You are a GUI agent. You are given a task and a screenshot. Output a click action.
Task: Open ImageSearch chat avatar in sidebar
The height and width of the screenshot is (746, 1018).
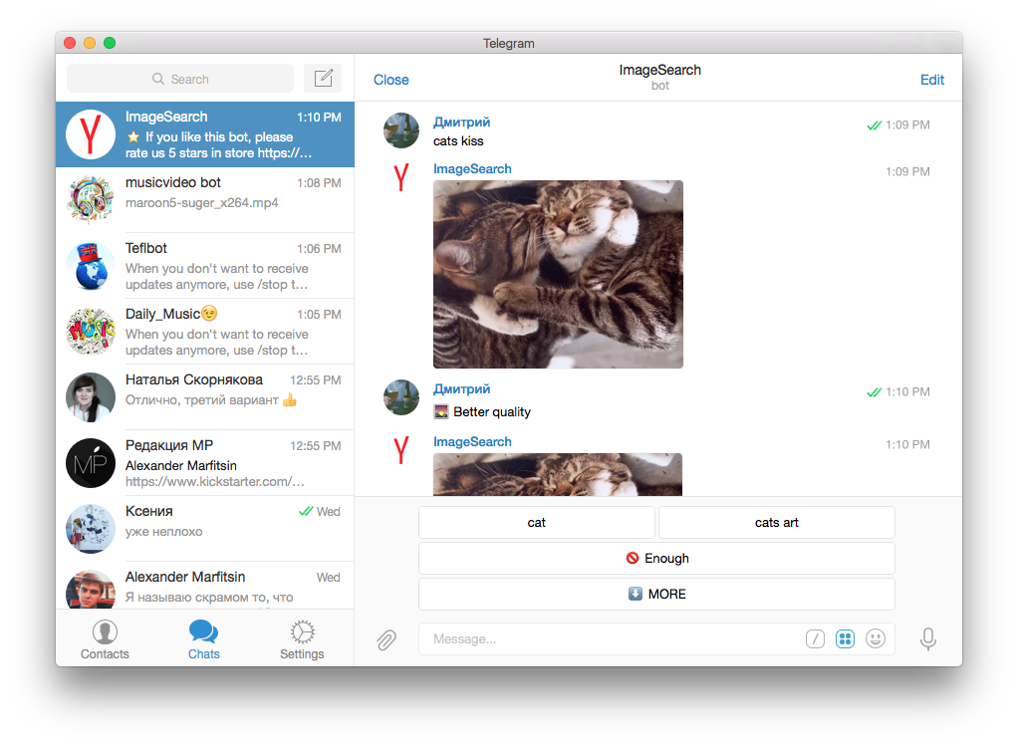point(91,134)
